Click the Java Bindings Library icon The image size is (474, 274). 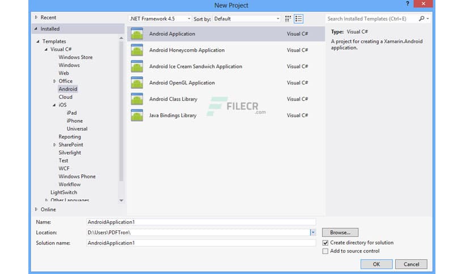(x=137, y=115)
